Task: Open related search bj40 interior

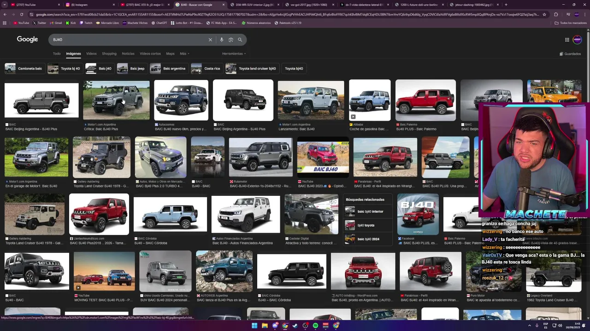Action: 368,211
